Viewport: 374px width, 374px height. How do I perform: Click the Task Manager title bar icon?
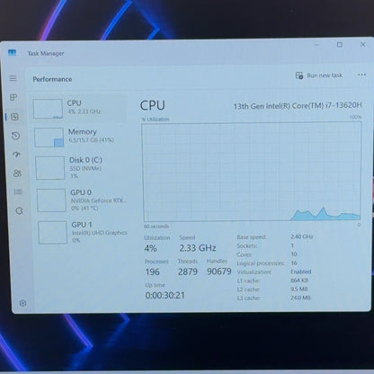(12, 53)
